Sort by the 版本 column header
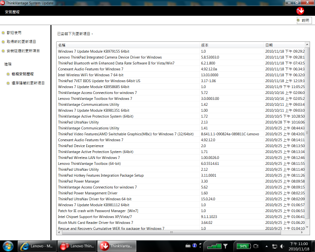Screen dimensions: 315x252 (232, 45)
